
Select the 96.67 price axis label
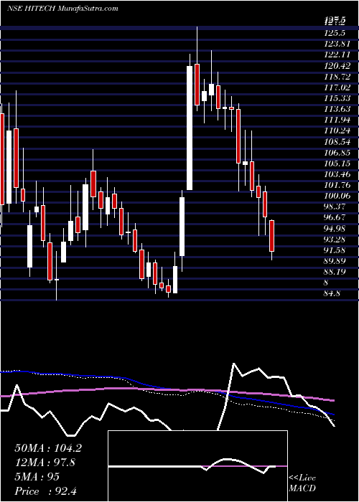pyautogui.click(x=335, y=218)
